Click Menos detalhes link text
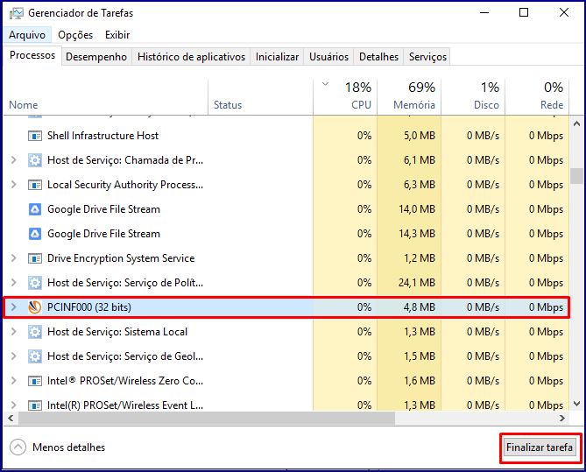Screen dimensions: 586x472 pyautogui.click(x=69, y=447)
